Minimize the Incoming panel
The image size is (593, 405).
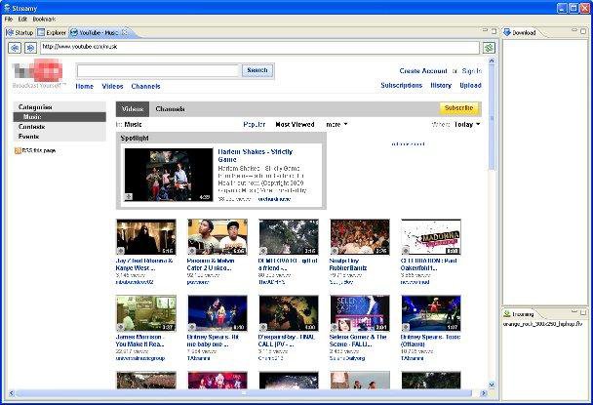pyautogui.click(x=574, y=311)
